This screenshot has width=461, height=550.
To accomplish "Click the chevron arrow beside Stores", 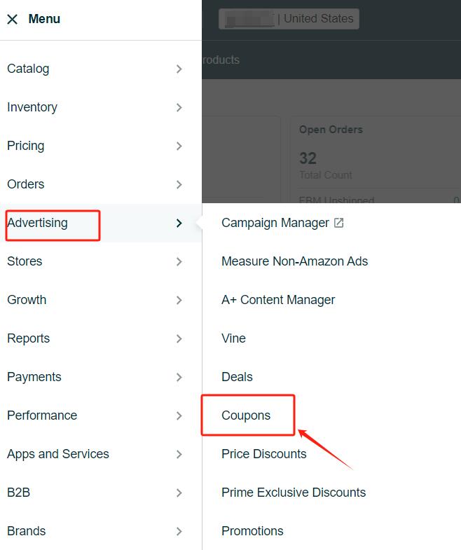I will point(179,261).
